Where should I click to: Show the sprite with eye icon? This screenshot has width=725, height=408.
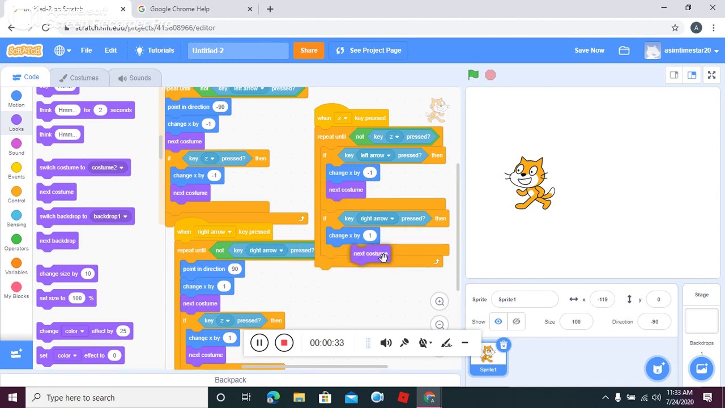coord(498,321)
